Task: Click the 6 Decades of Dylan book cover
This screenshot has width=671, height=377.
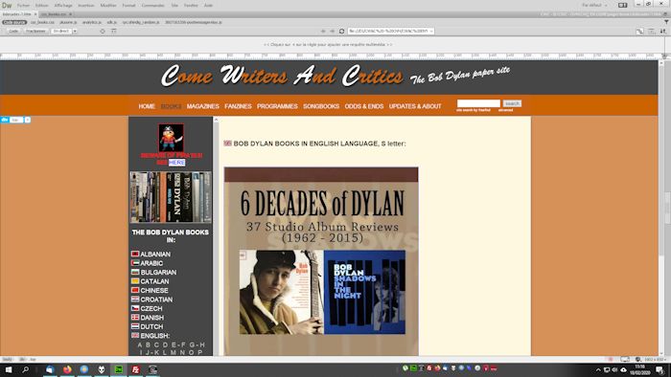Action: (x=321, y=261)
